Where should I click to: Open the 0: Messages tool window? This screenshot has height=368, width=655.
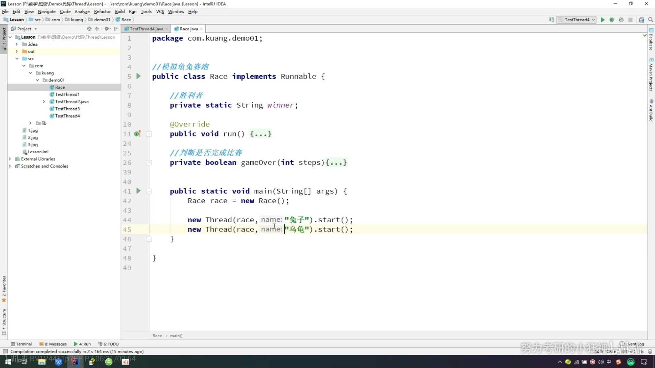53,344
